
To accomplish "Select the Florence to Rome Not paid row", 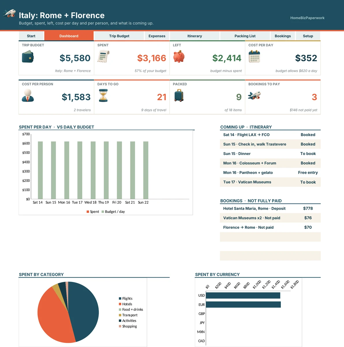I will click(x=270, y=227).
